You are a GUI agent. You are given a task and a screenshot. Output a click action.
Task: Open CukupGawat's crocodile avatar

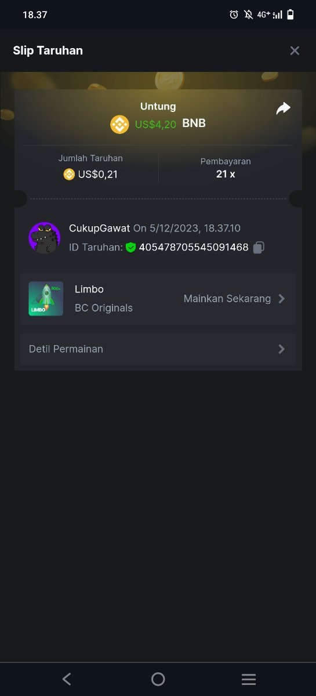[x=45, y=237]
